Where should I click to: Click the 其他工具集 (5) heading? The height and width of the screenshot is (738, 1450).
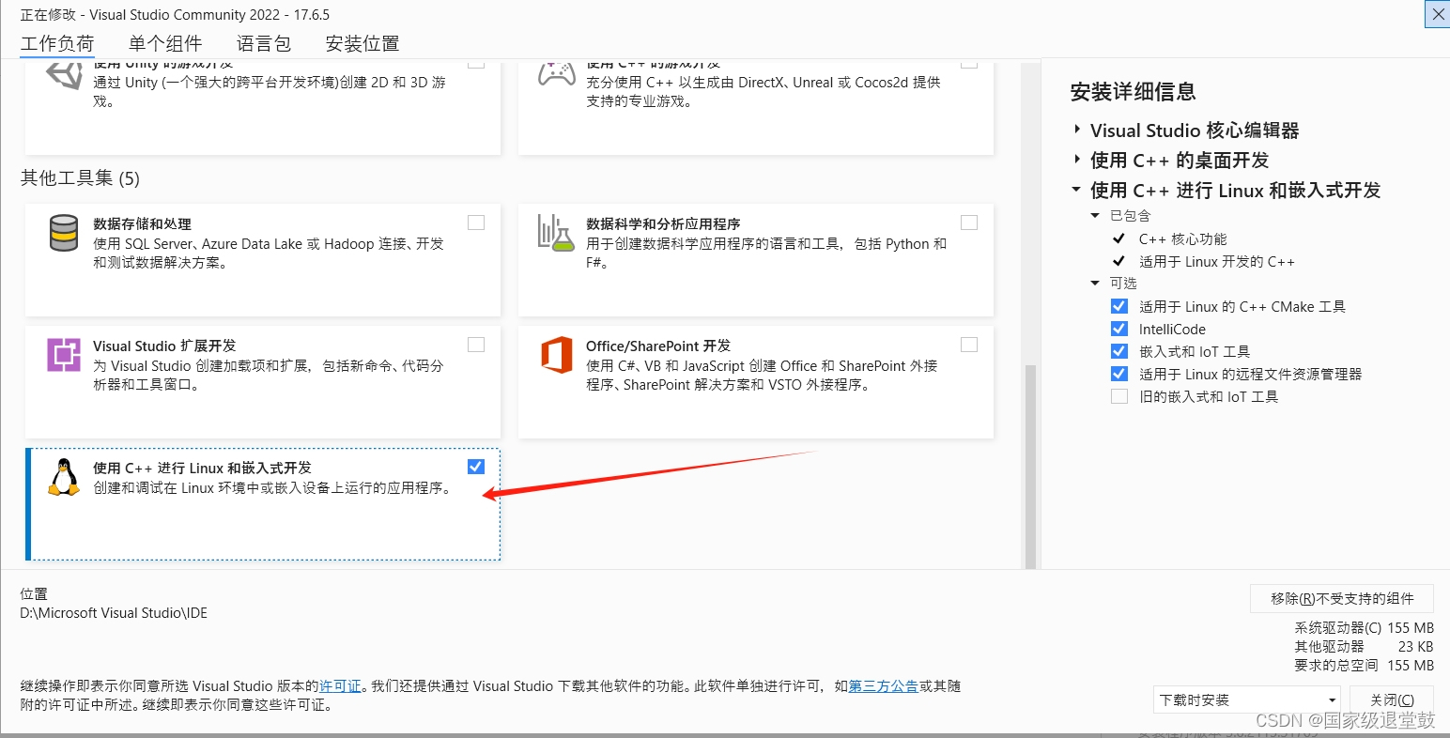click(80, 178)
